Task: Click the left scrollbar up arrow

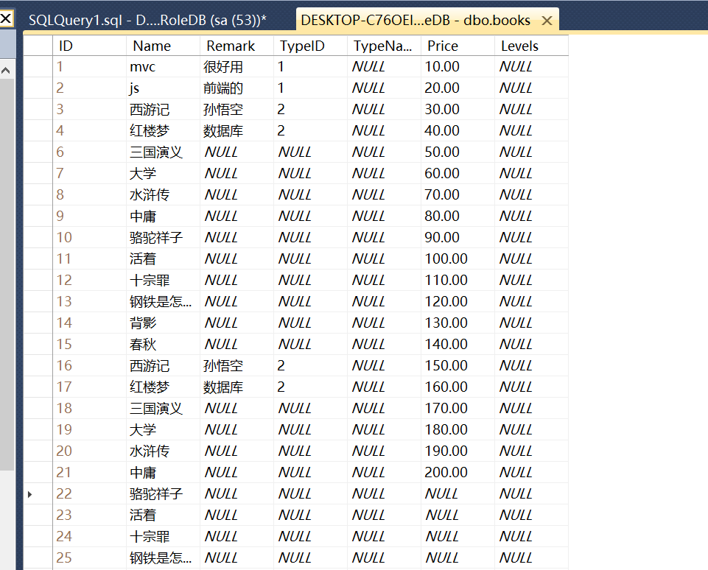Action: (6, 71)
